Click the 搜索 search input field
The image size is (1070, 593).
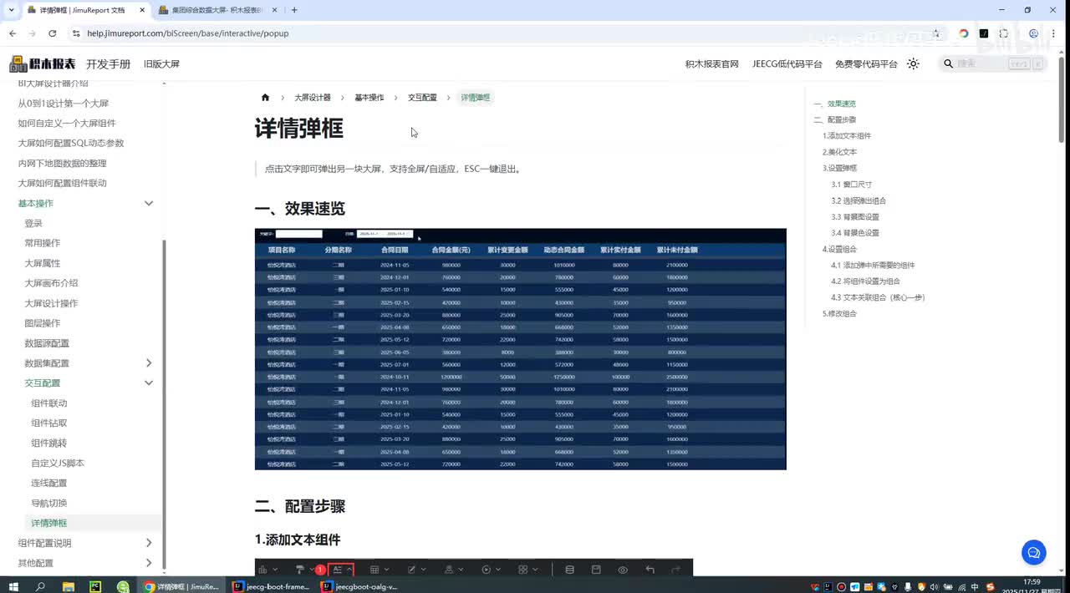(991, 63)
